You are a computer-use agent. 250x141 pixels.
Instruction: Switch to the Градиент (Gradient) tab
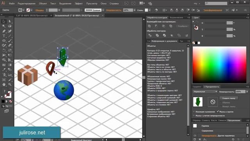tap(197, 87)
